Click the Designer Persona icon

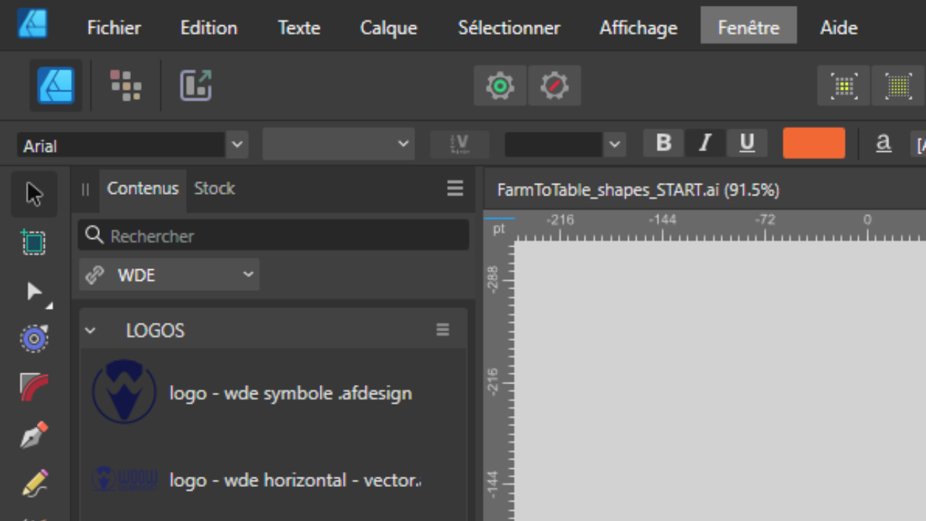pyautogui.click(x=56, y=85)
